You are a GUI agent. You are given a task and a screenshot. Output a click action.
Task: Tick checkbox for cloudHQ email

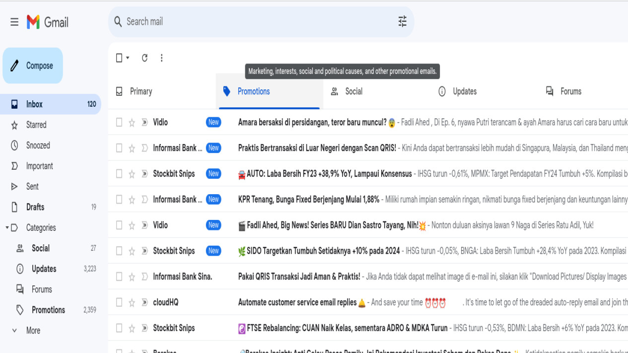click(x=119, y=302)
